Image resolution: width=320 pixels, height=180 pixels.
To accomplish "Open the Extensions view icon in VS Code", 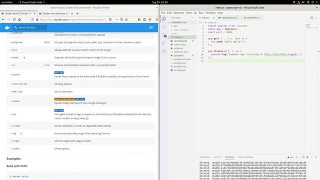I will (x=164, y=51).
